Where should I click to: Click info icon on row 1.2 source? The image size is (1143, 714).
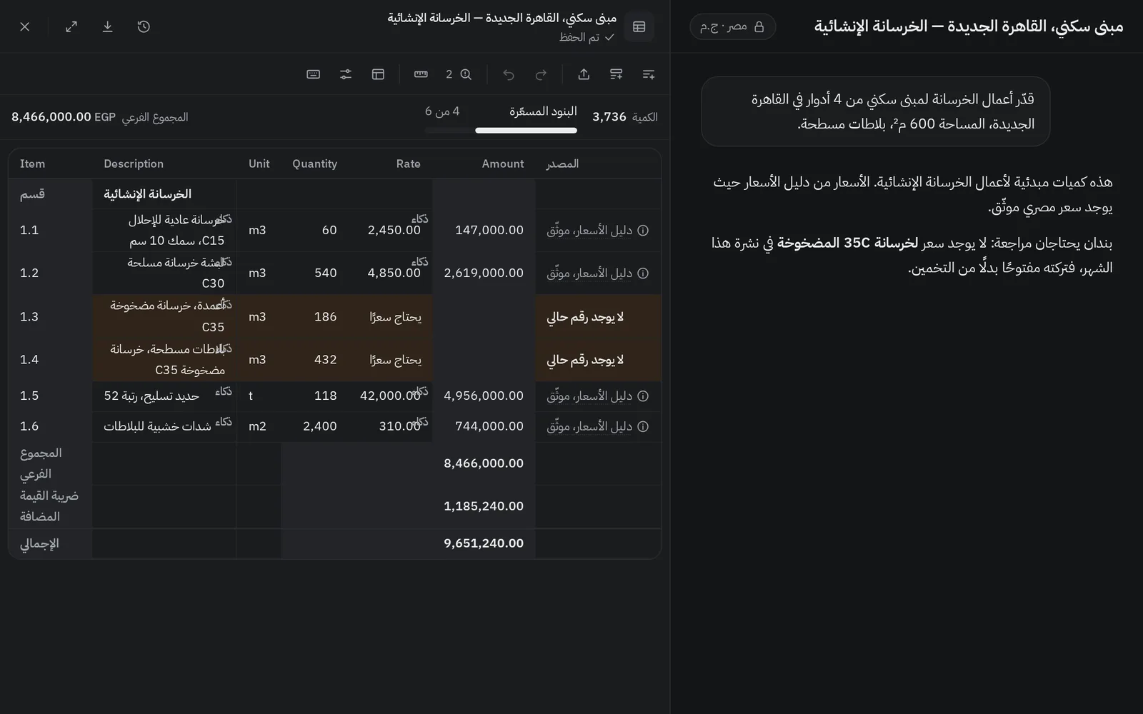(643, 273)
